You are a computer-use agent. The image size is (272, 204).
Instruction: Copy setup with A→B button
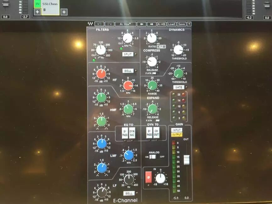tap(162, 24)
